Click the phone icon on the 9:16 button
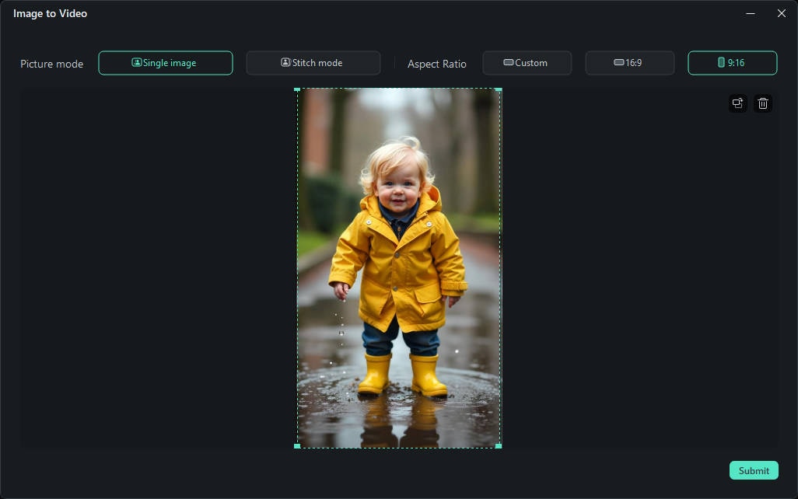 (720, 63)
